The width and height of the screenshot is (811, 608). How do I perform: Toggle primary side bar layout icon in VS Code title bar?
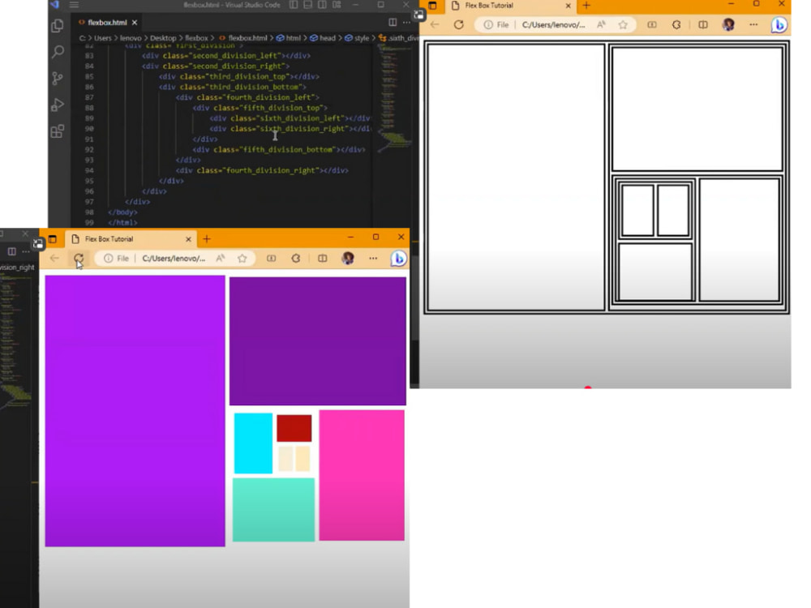click(x=294, y=5)
